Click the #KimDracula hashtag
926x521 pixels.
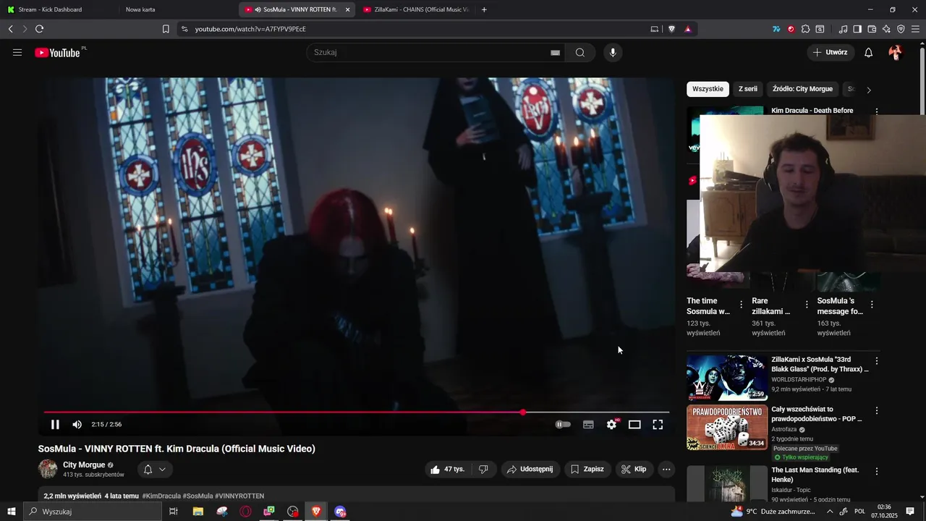point(161,496)
